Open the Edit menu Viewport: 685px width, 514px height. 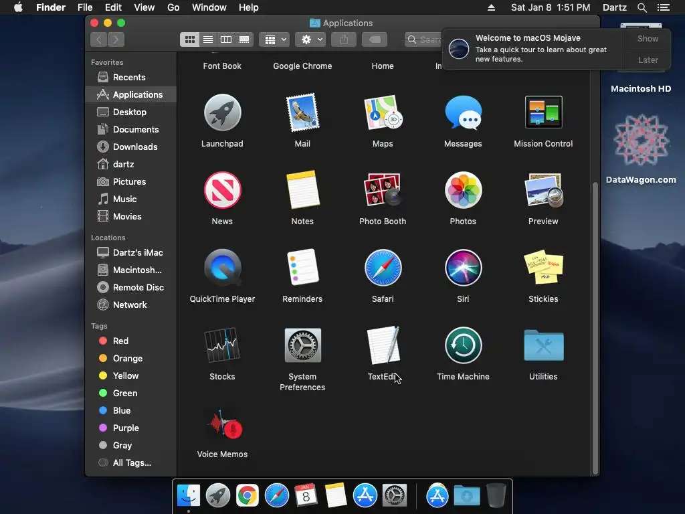tap(113, 7)
